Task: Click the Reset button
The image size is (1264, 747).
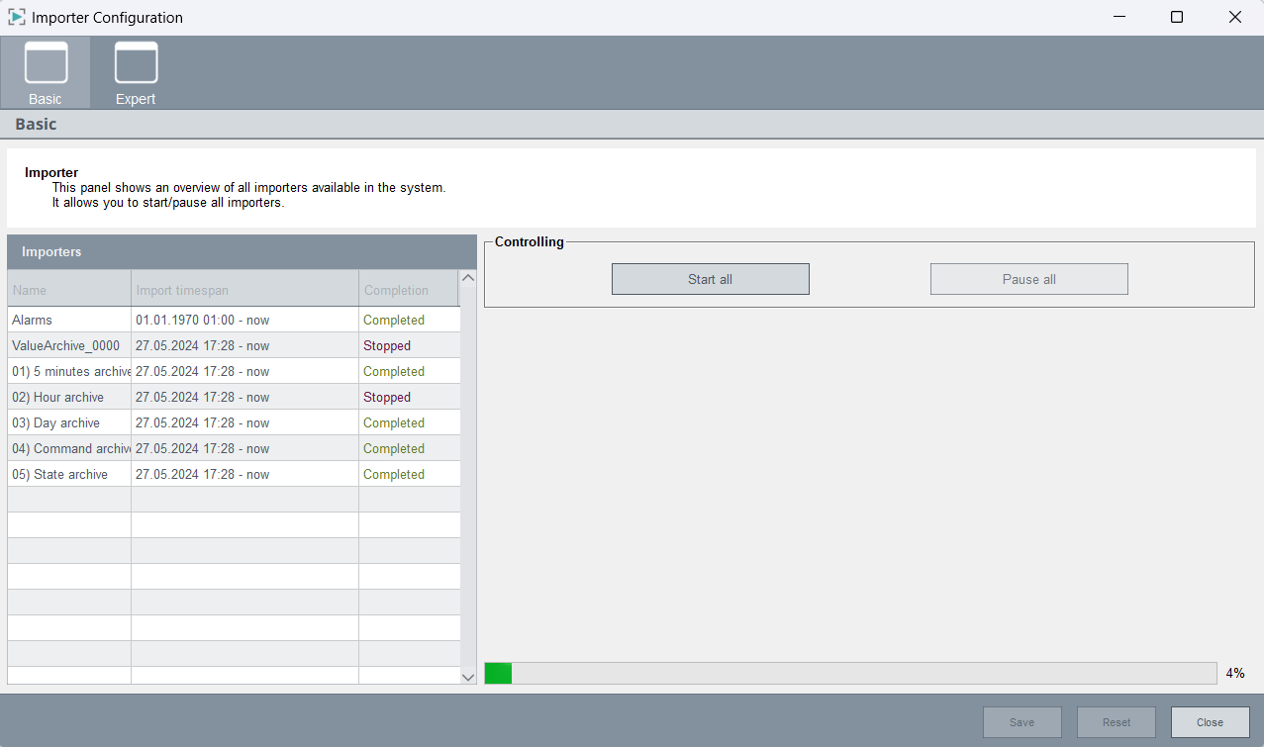Action: (1116, 722)
